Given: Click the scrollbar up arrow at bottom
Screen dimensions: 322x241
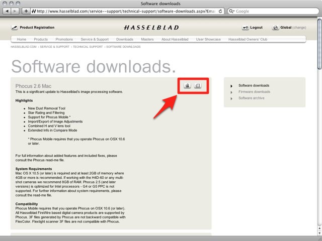Looking at the screenshot, I should [319, 228].
